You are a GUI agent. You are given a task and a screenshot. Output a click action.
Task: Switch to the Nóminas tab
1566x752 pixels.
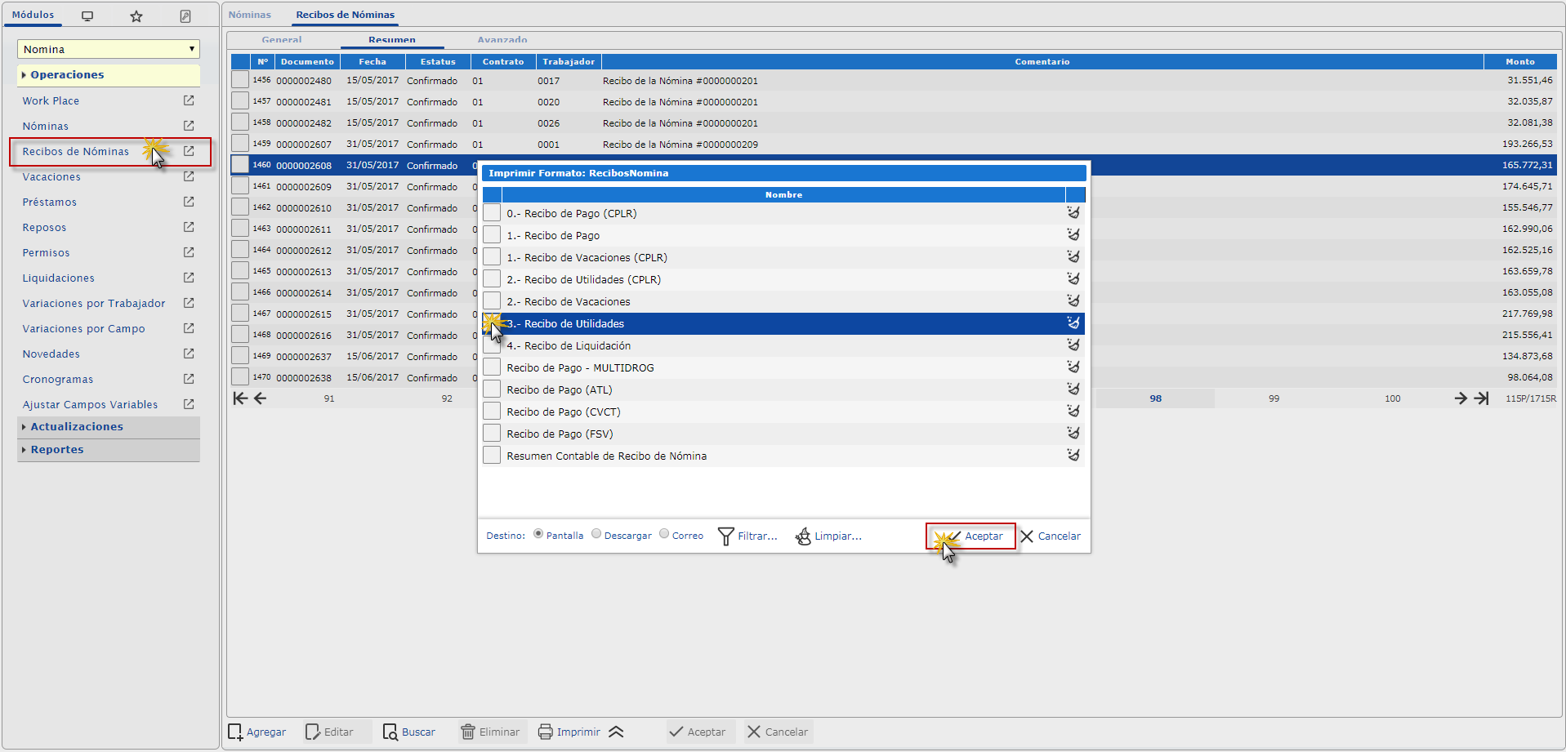pos(249,15)
